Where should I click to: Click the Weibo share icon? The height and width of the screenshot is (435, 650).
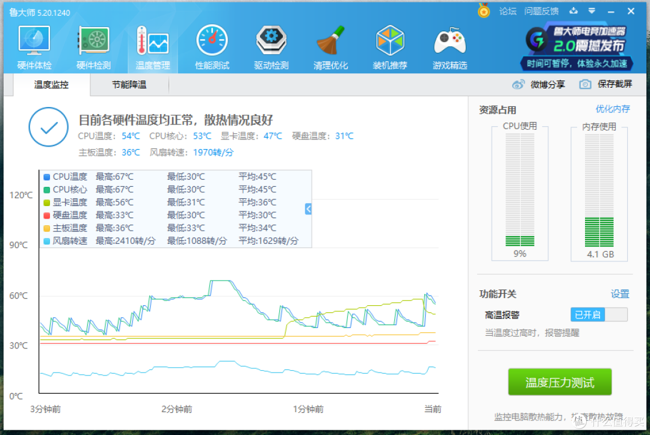coord(518,85)
